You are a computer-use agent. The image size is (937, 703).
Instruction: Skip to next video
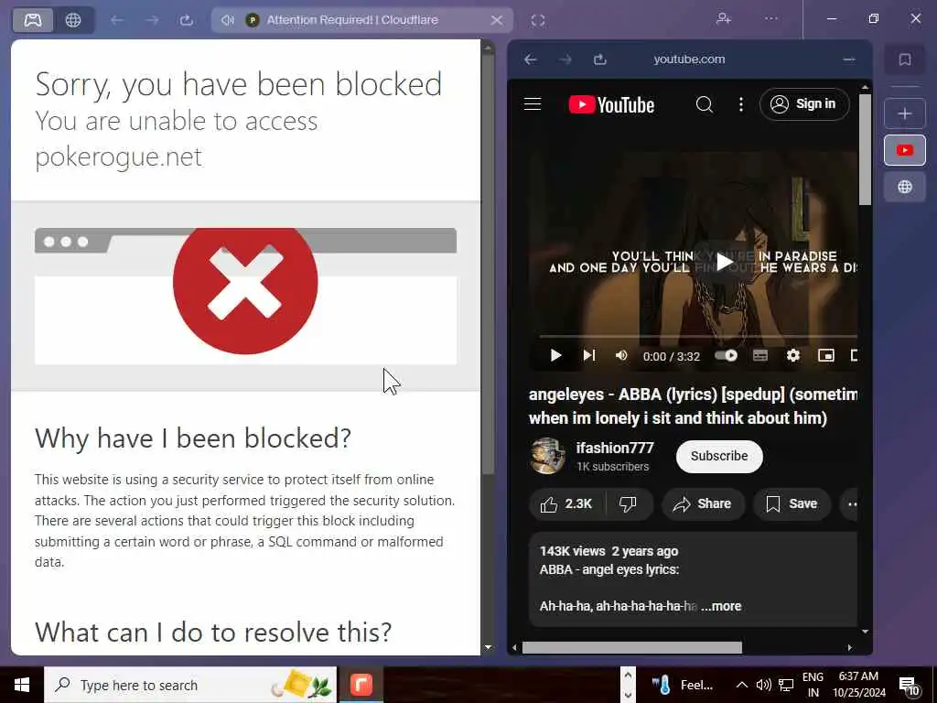click(589, 356)
